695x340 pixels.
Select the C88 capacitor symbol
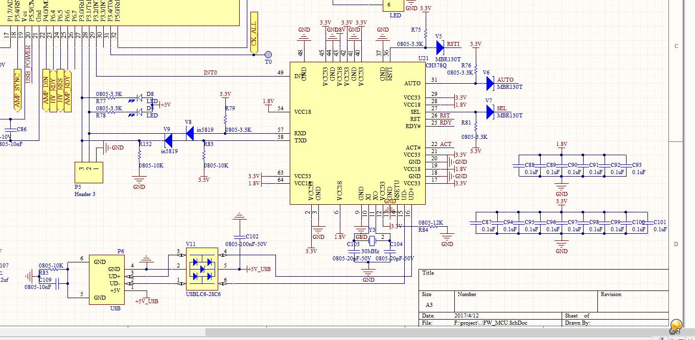point(519,165)
